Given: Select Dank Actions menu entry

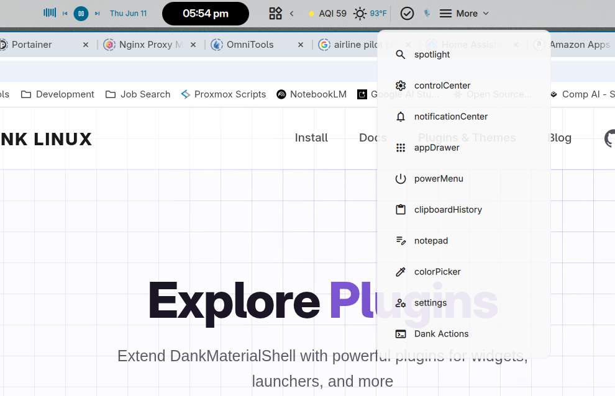Looking at the screenshot, I should coord(464,334).
